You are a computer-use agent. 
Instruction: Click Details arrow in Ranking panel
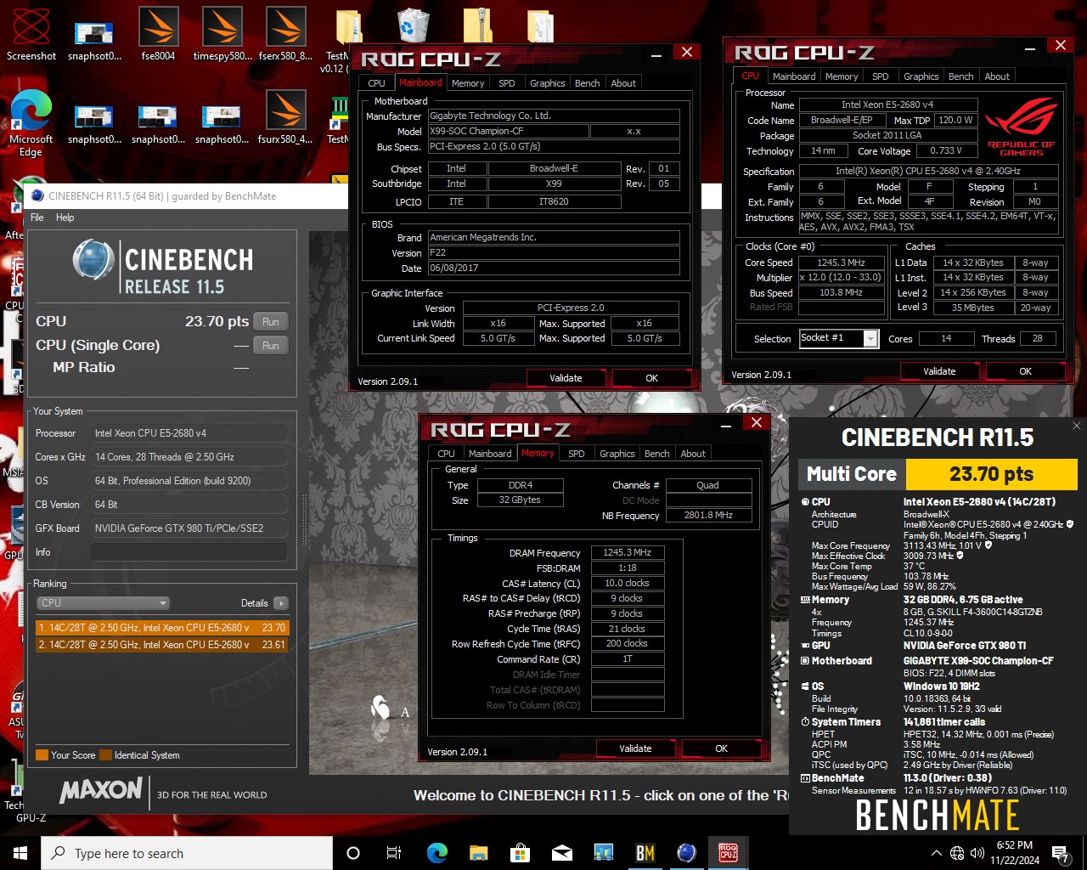[281, 603]
